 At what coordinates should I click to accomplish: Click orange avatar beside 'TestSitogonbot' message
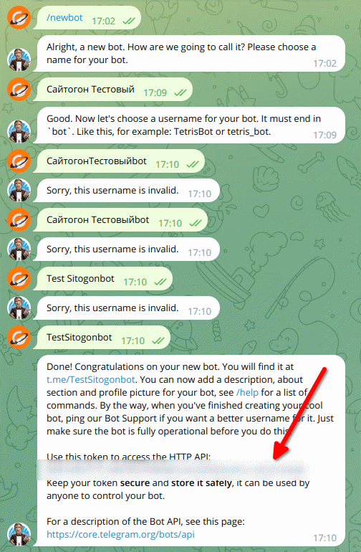point(19,337)
